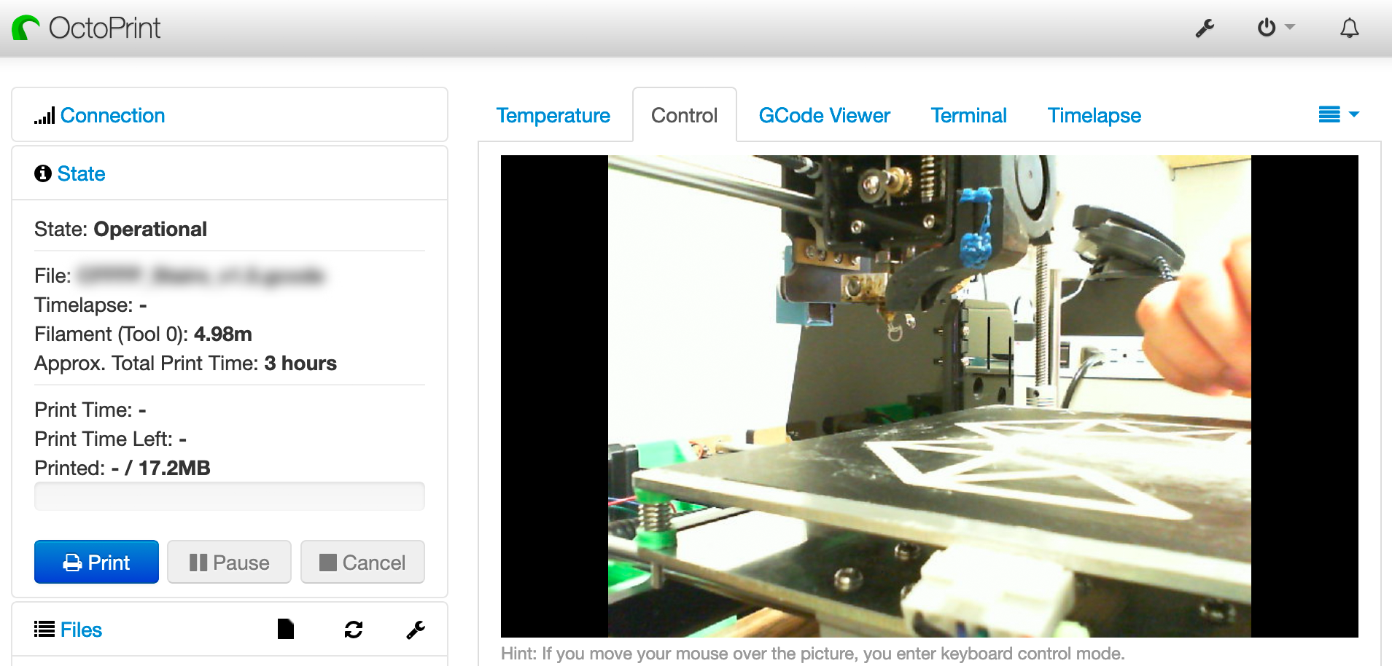Start printing with the Print button
This screenshot has width=1392, height=666.
pos(96,562)
